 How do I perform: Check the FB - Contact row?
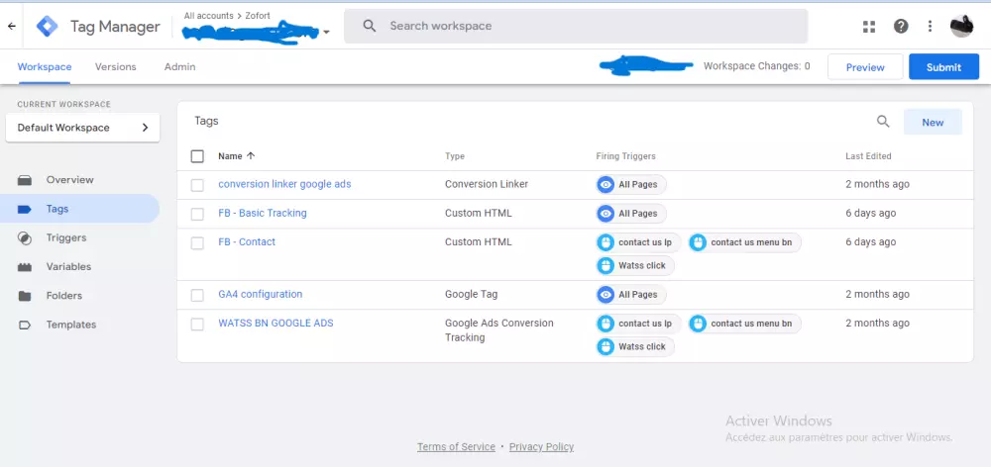click(197, 243)
